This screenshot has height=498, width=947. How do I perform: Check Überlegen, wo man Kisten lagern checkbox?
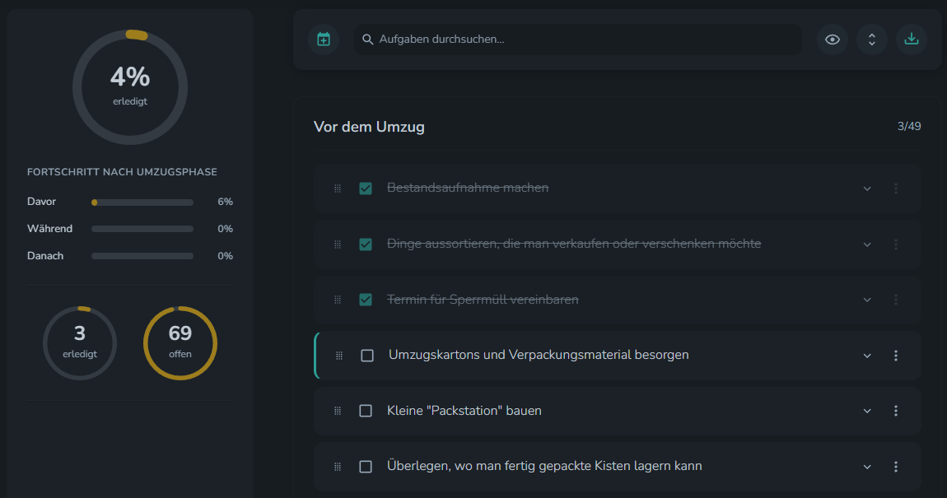pyautogui.click(x=366, y=467)
